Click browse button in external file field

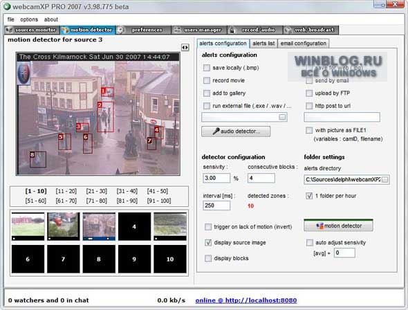(282, 118)
